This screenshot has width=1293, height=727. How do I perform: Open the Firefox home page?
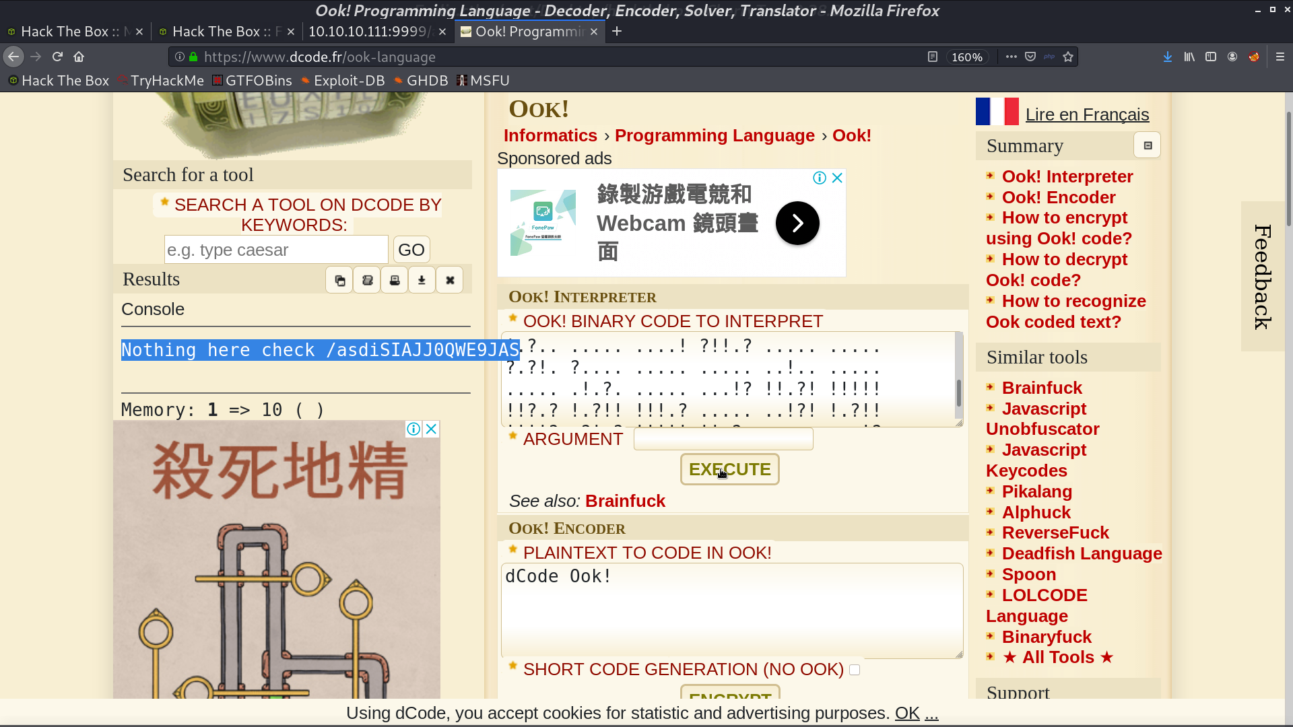(79, 57)
